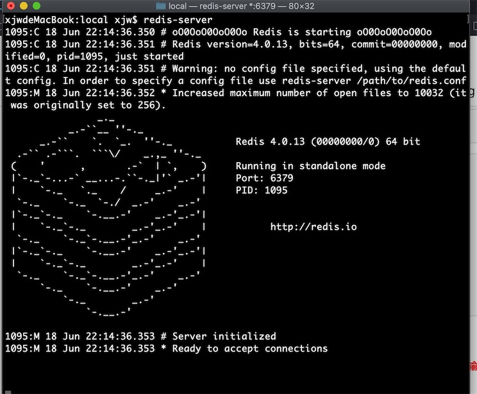
Task: Click the 'redis-server' command on the prompt line
Action: point(178,20)
